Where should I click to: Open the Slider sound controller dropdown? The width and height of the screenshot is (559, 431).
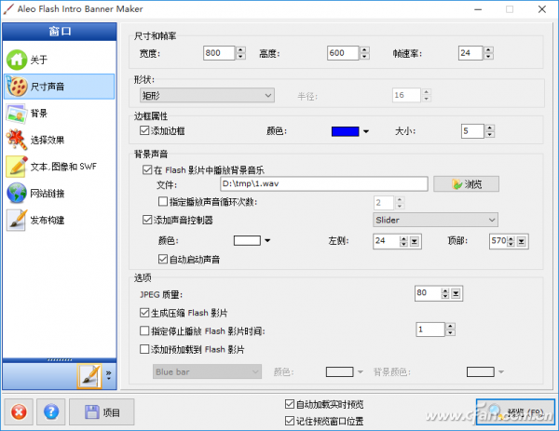(x=435, y=220)
